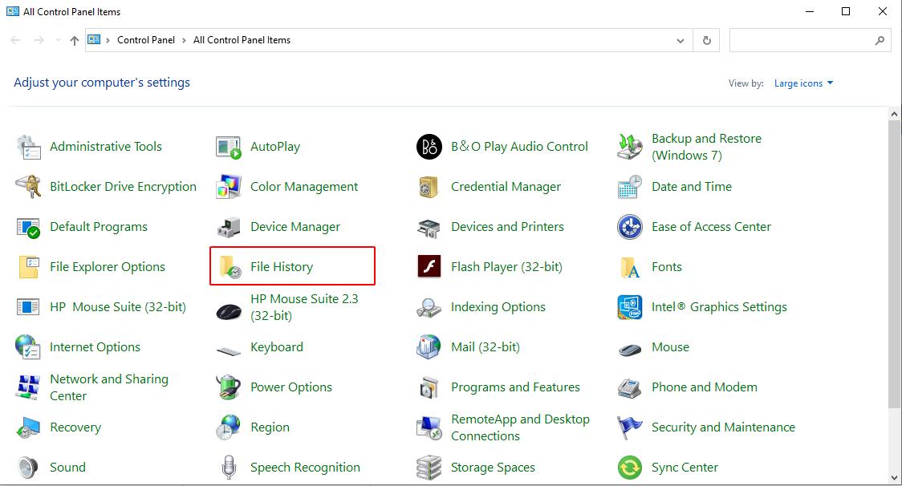Screen dimensions: 902x486
Task: Open the Programs and Features link
Action: pos(515,387)
